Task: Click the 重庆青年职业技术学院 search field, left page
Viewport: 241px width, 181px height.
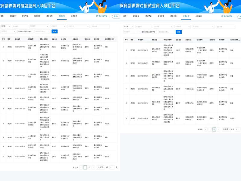Action: point(25,31)
